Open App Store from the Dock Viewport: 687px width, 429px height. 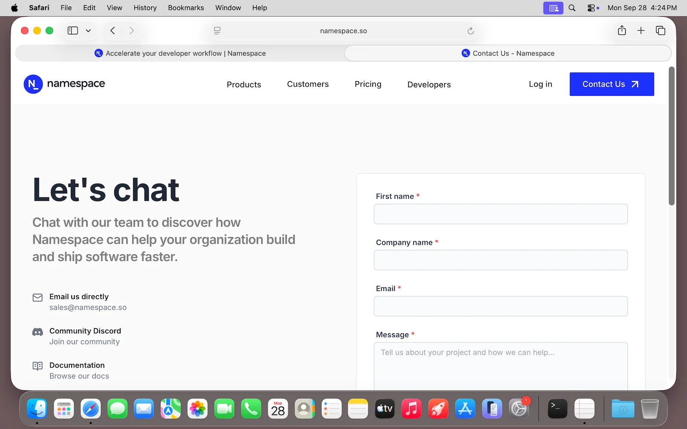(465, 409)
